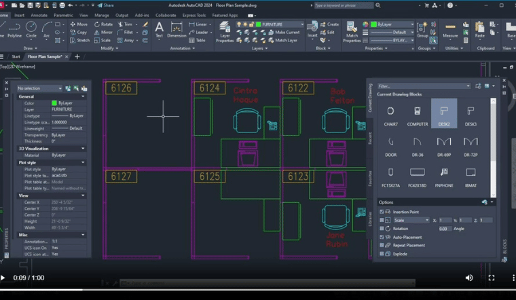Open the Collaborate ribbon tab

tap(166, 15)
